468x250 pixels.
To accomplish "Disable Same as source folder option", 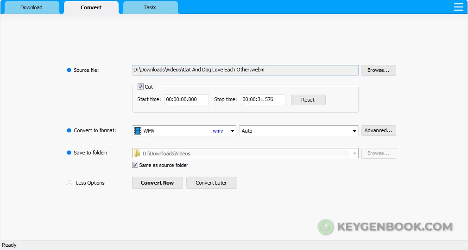I will tap(135, 165).
